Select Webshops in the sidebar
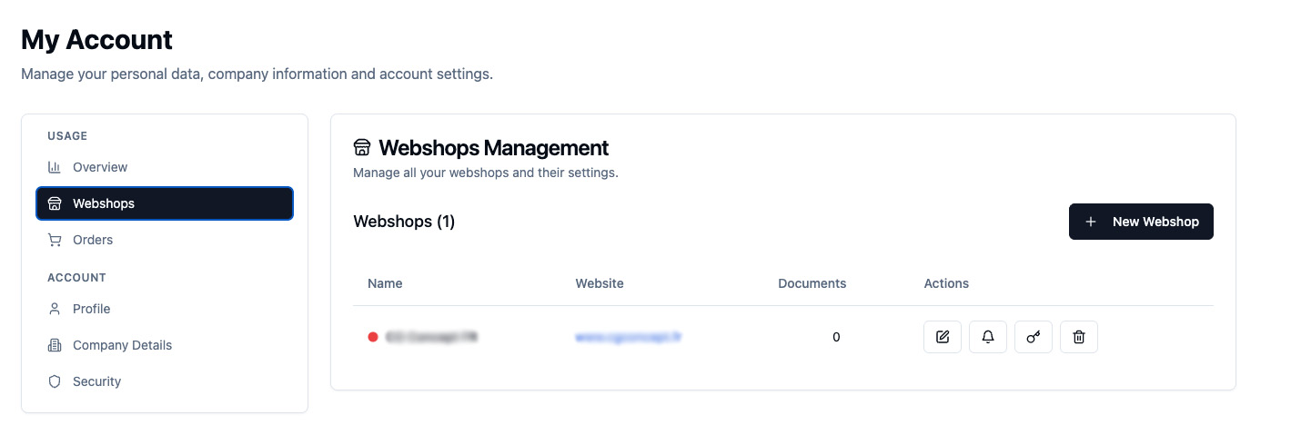Screen dimensions: 1291x435 tap(165, 203)
